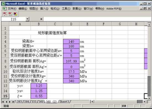Click horizontal scrollbar right arrow
Screen dimensions: 152x109
tap(145, 102)
